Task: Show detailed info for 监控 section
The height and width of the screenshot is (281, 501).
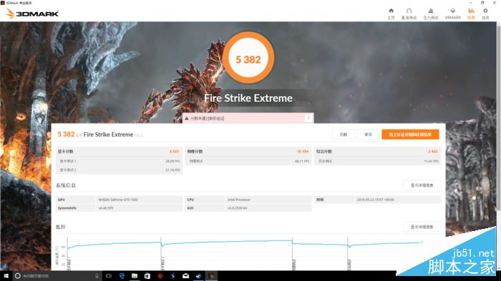Action: tap(422, 227)
